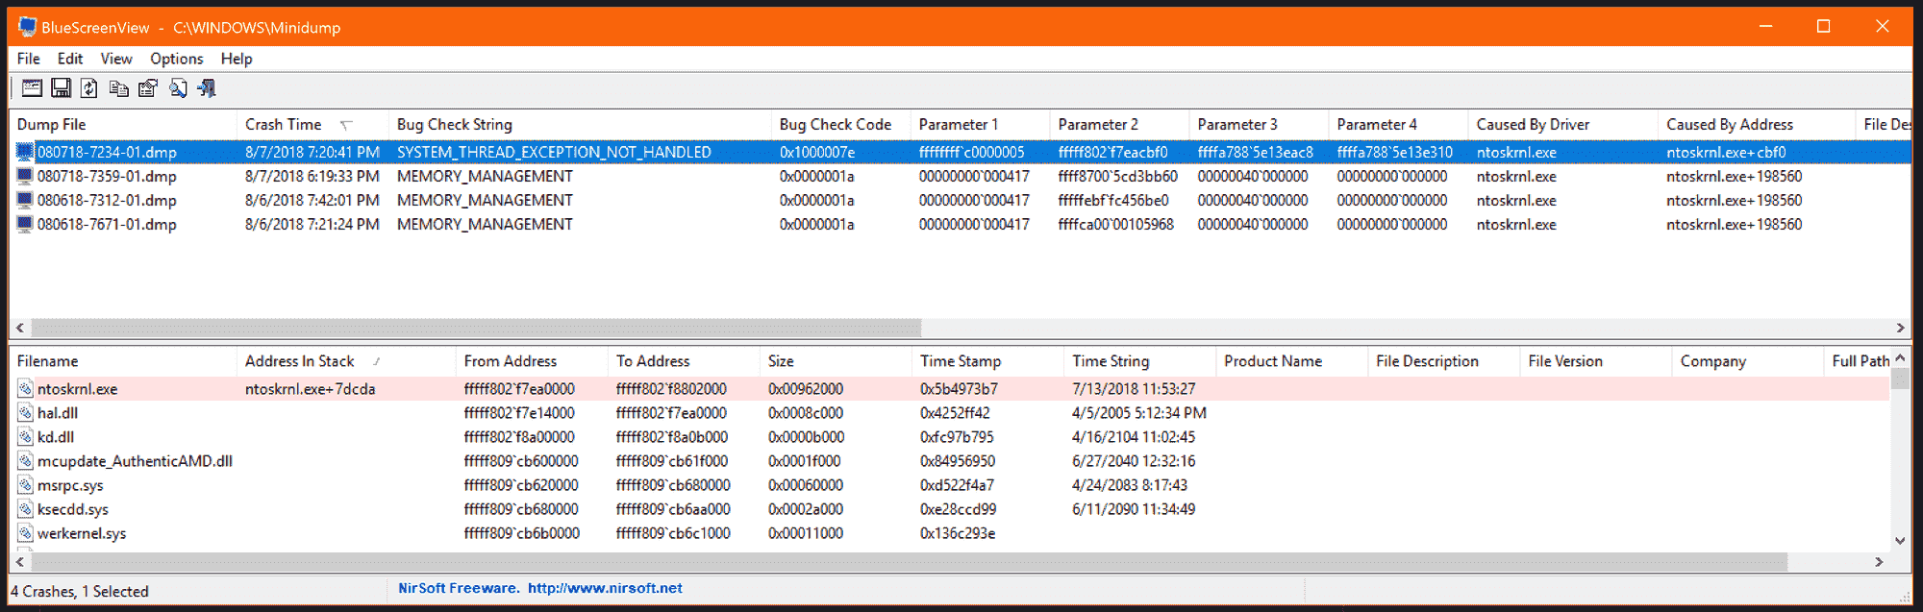Sort by Crash Time column header
Viewport: 1923px width, 612px height.
(x=313, y=124)
